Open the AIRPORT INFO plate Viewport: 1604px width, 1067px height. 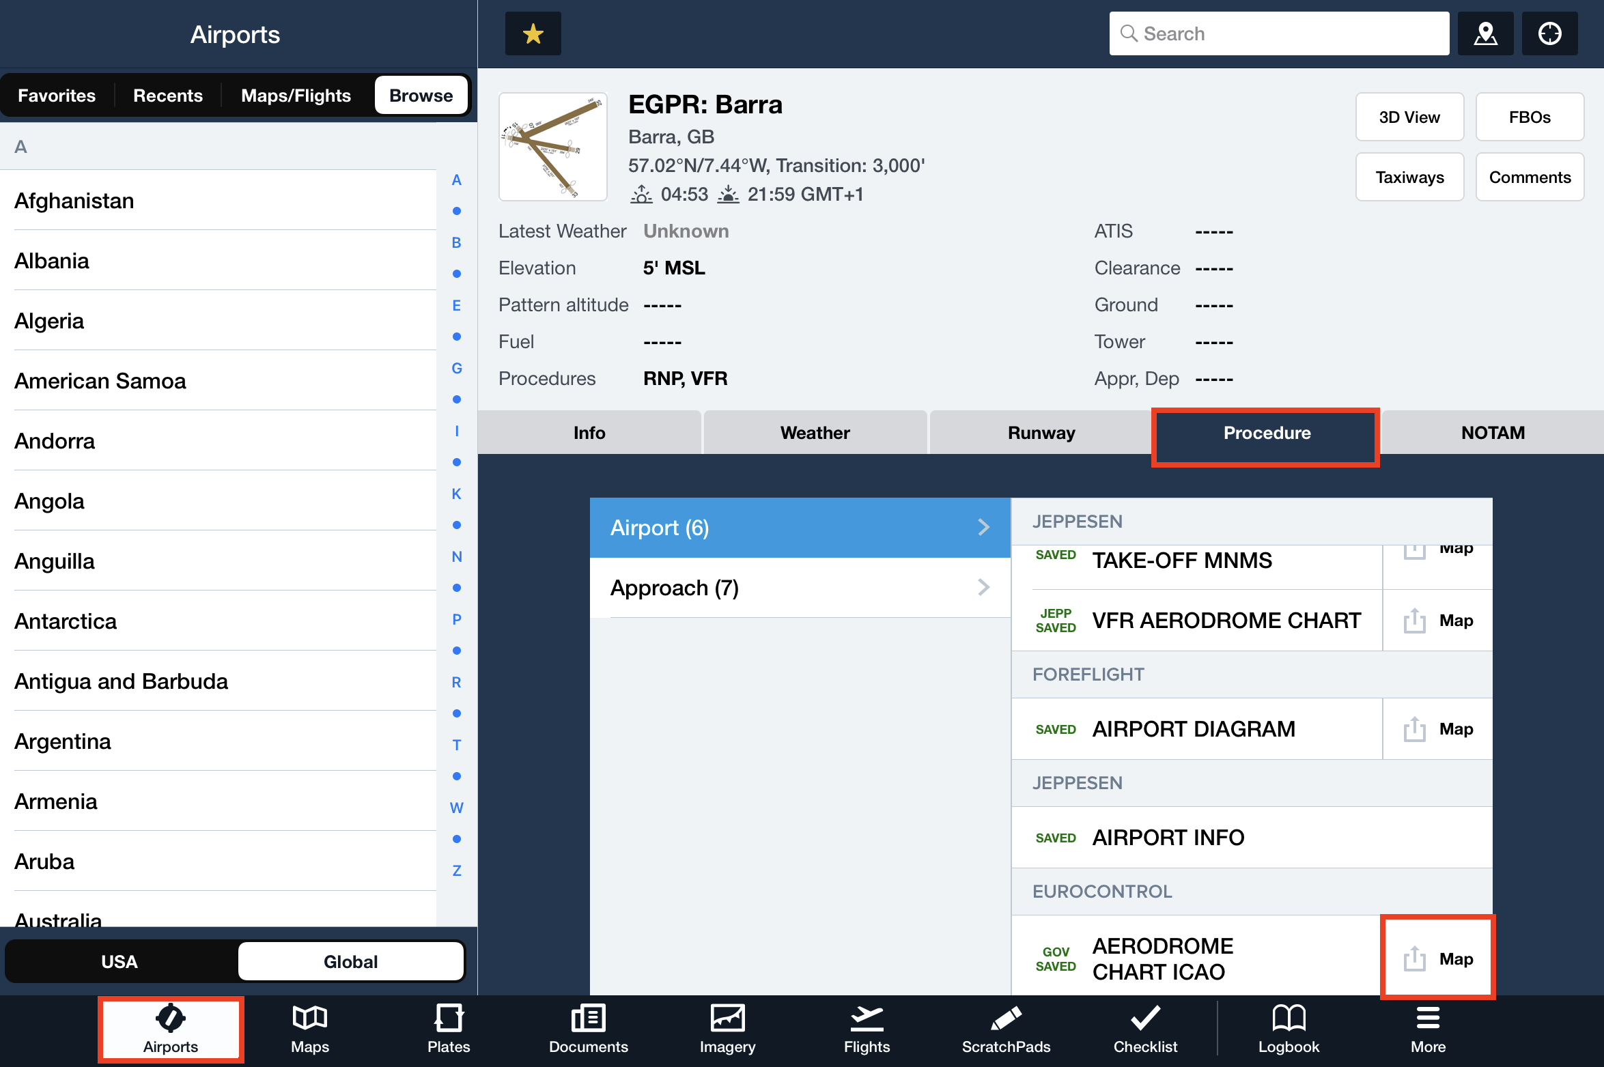(1252, 838)
